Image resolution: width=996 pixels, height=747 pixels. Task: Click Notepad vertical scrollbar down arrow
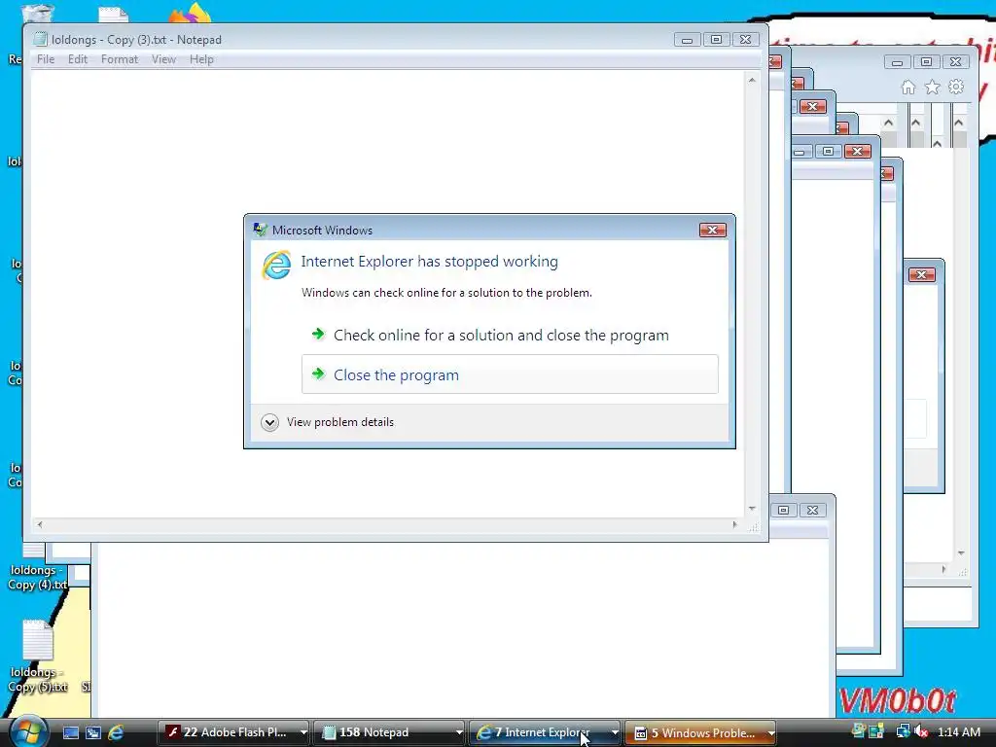(x=752, y=508)
